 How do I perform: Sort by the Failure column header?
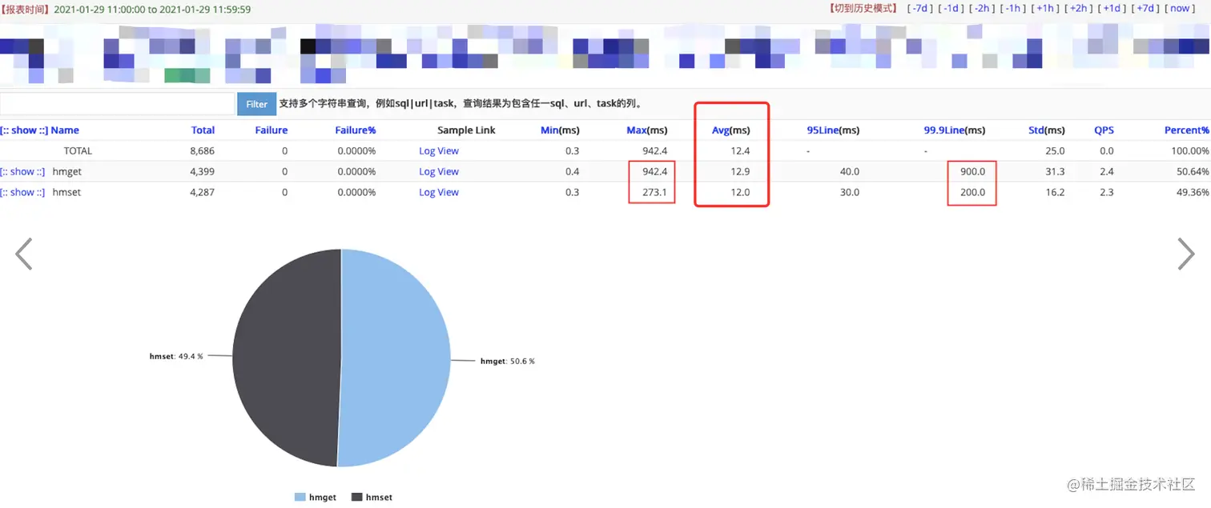pos(272,130)
